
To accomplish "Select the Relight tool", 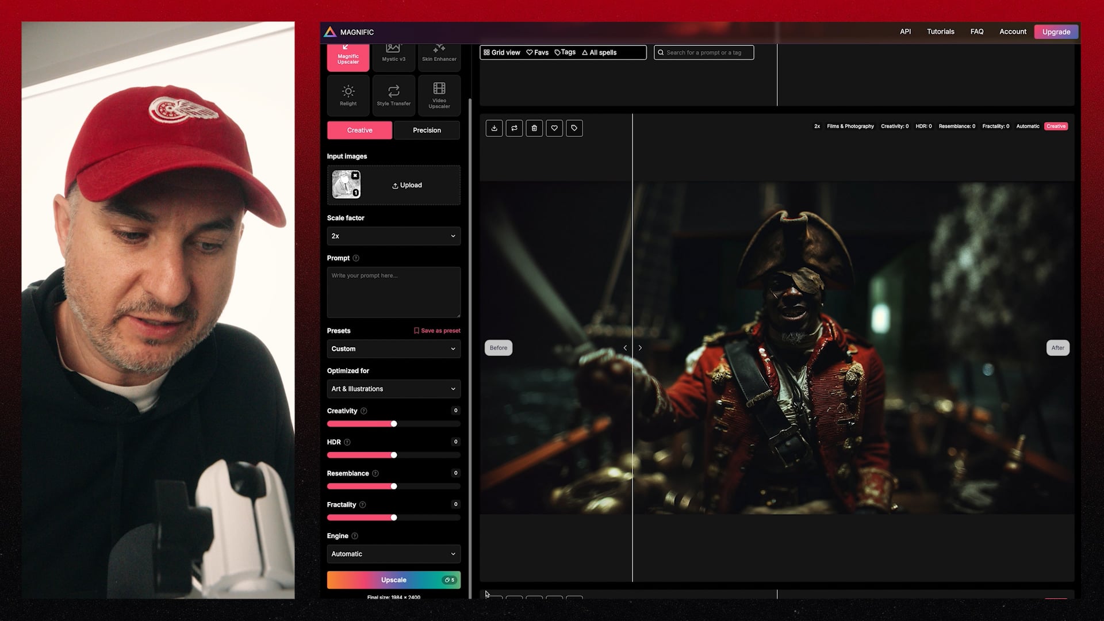I will [348, 95].
